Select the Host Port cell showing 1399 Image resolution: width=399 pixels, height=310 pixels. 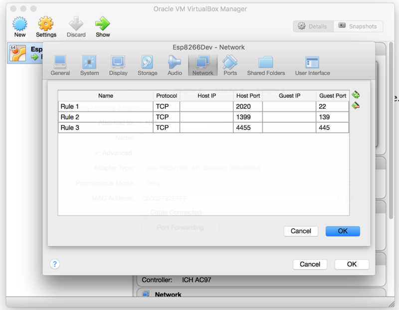point(247,117)
